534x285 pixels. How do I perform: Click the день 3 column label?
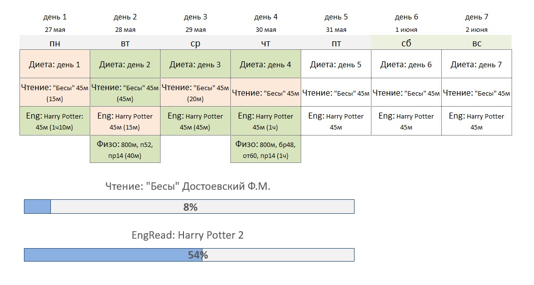coord(195,17)
